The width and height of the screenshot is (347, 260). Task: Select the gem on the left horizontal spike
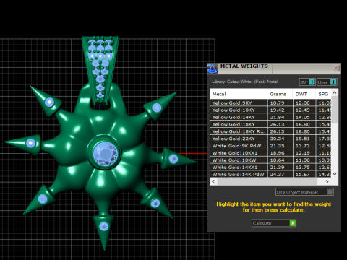tap(30, 143)
